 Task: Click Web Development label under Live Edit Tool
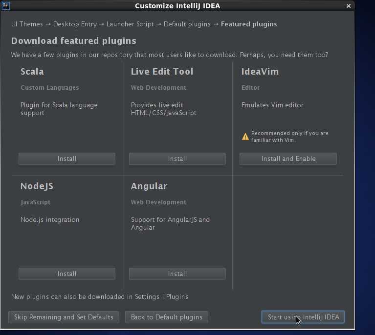(x=158, y=88)
